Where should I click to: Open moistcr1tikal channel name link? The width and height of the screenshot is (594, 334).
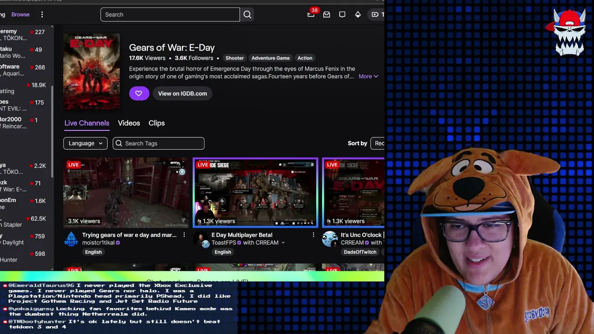98,243
